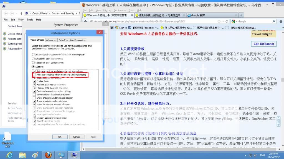Toggle Show shadows under mouse pointer

(x=34, y=98)
